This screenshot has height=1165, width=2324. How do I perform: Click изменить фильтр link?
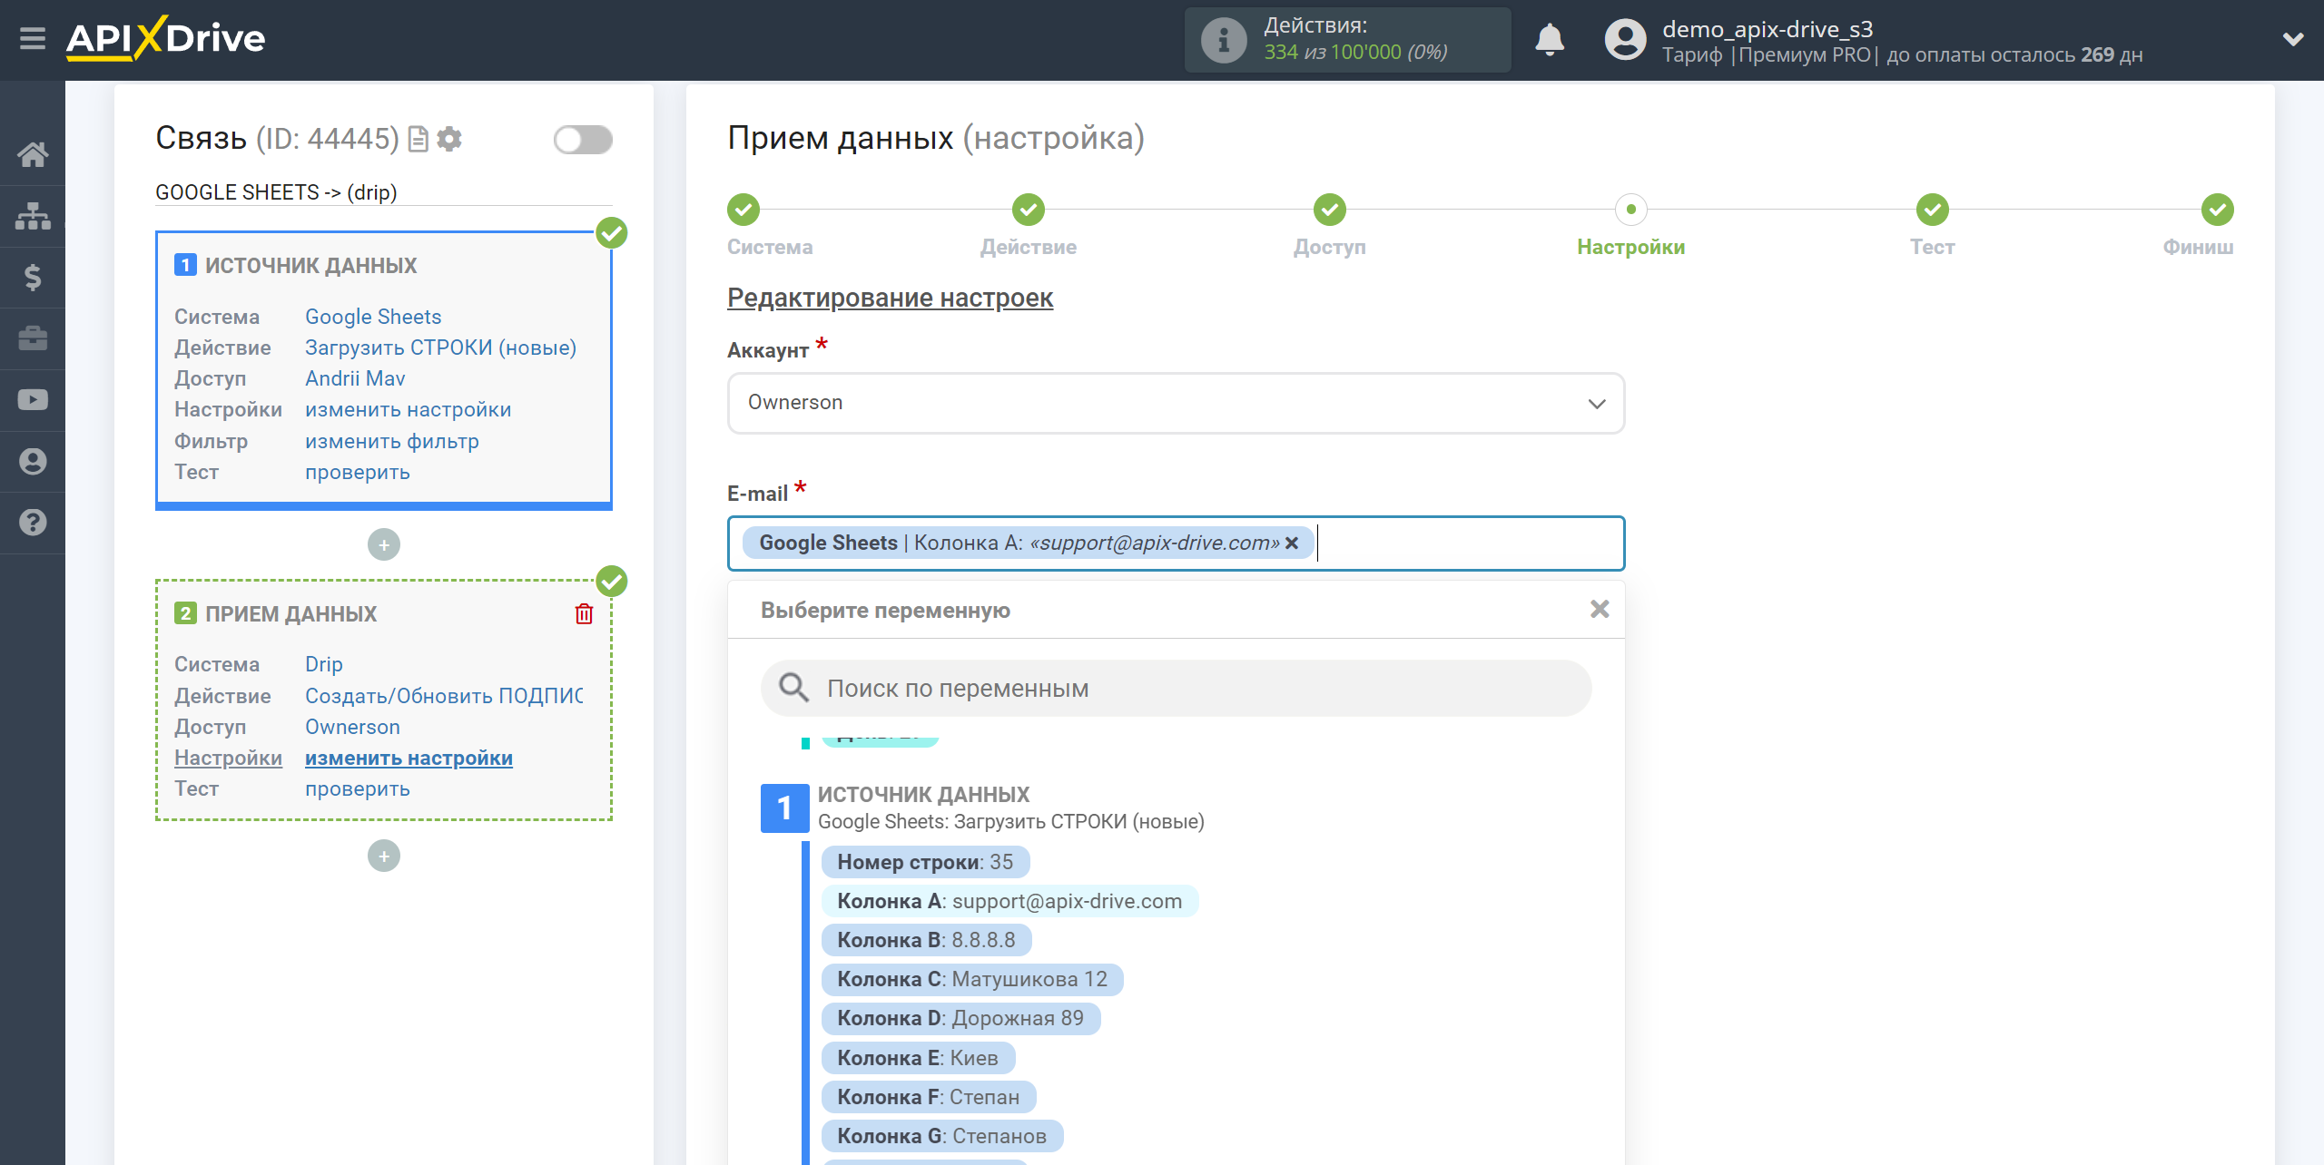pos(392,441)
